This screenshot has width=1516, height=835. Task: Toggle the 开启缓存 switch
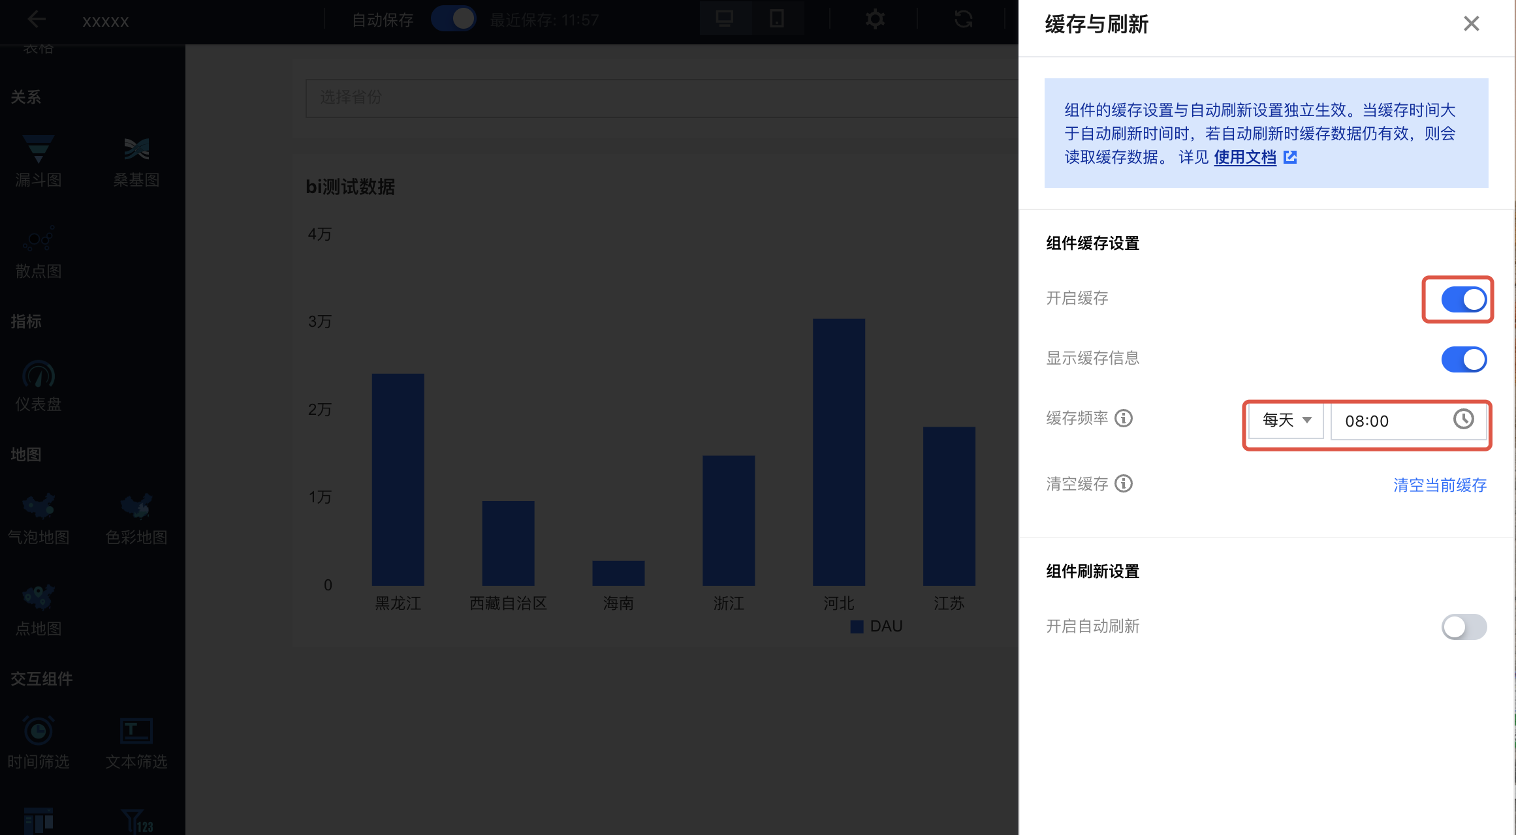pyautogui.click(x=1464, y=299)
